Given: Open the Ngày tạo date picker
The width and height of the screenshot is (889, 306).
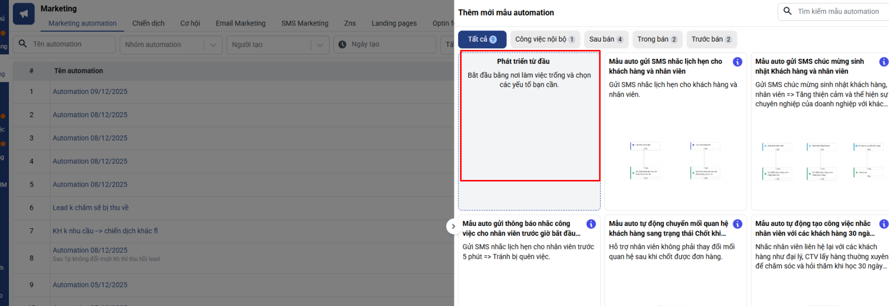Looking at the screenshot, I should coord(386,44).
